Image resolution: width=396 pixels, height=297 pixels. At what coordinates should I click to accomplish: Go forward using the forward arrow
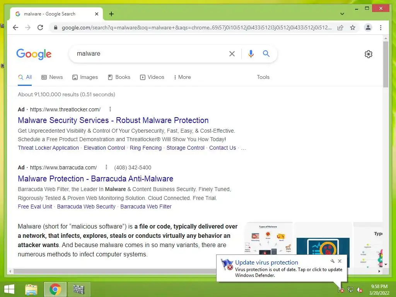coord(28,27)
